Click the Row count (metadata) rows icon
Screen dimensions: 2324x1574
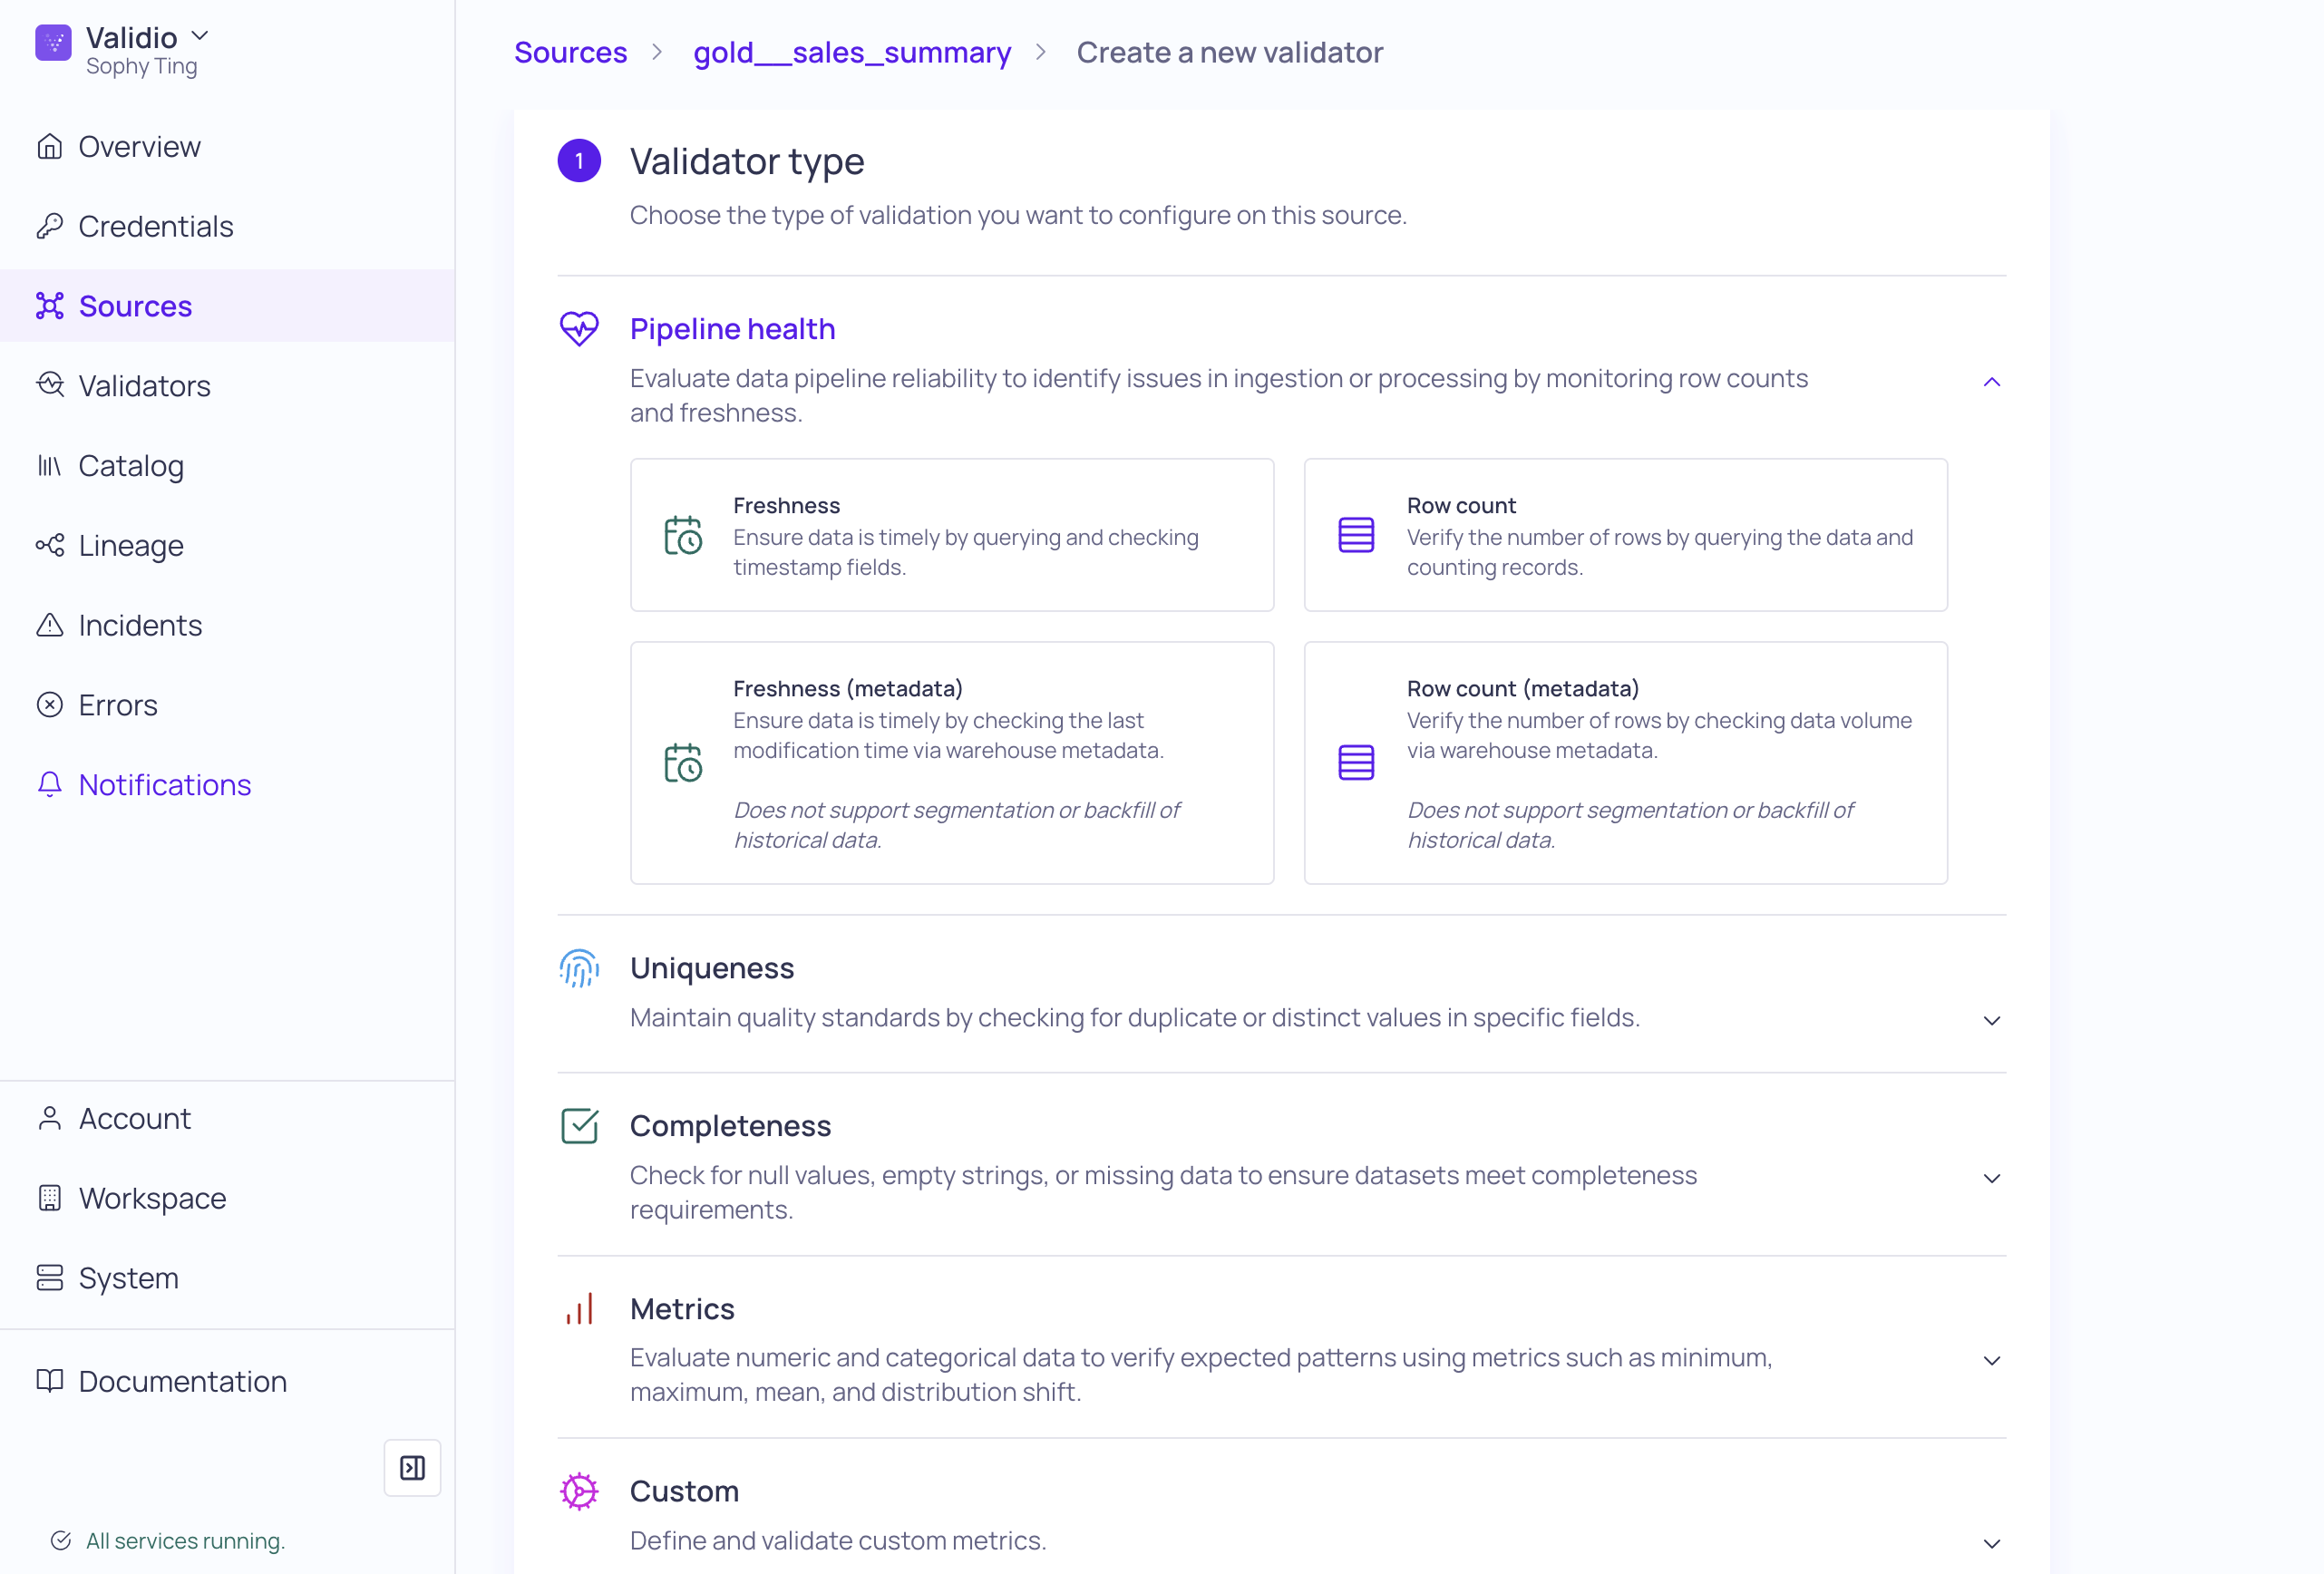click(x=1356, y=763)
